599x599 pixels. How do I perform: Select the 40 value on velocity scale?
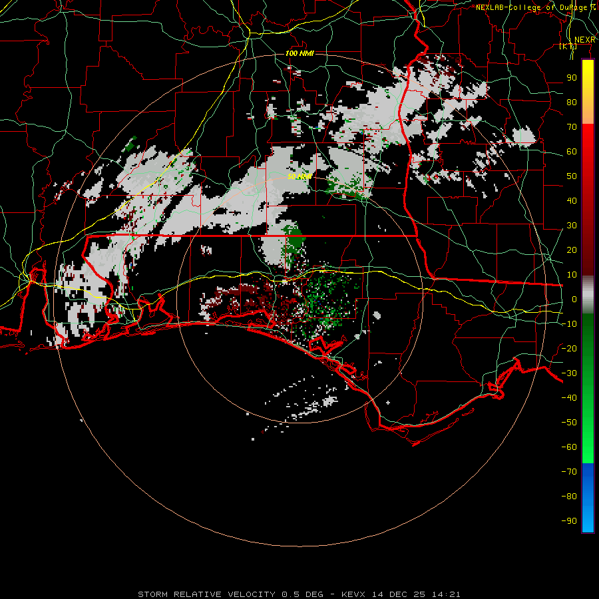pos(572,200)
